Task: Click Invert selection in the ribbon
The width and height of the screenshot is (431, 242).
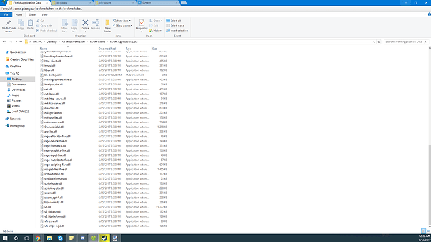Action: coord(177,31)
